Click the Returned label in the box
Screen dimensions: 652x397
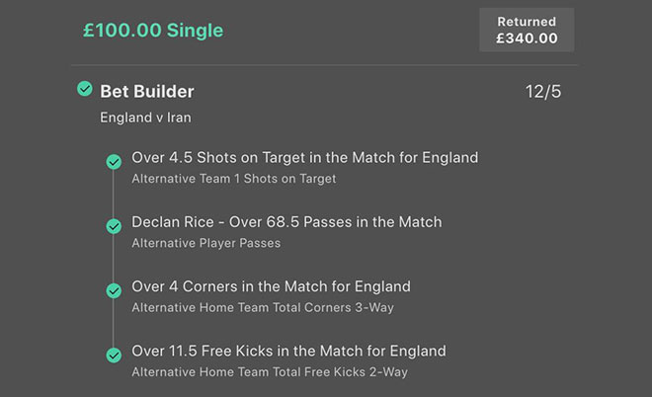click(x=527, y=21)
